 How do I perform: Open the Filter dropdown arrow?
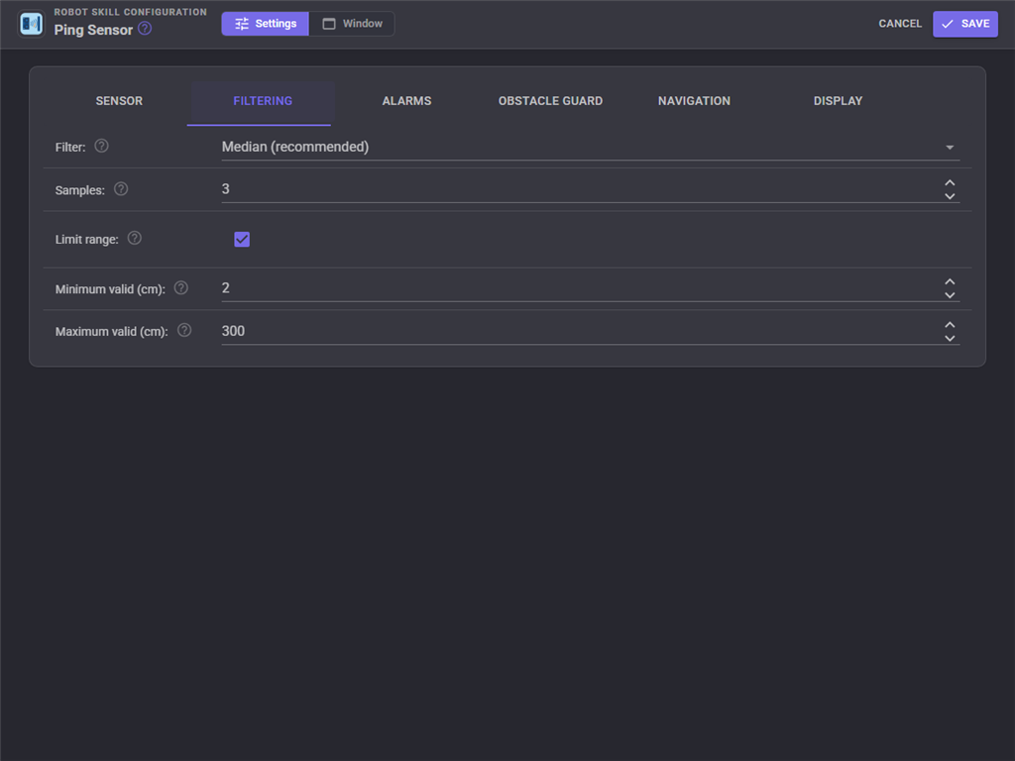click(950, 148)
